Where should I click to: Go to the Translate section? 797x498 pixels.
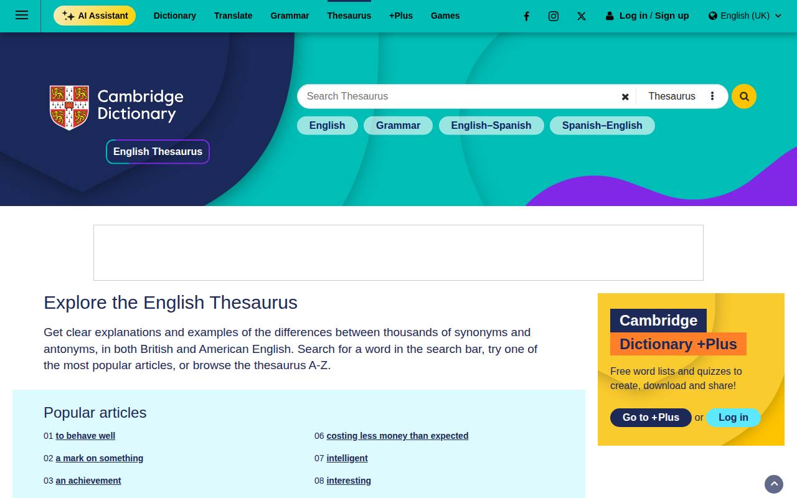coord(233,16)
